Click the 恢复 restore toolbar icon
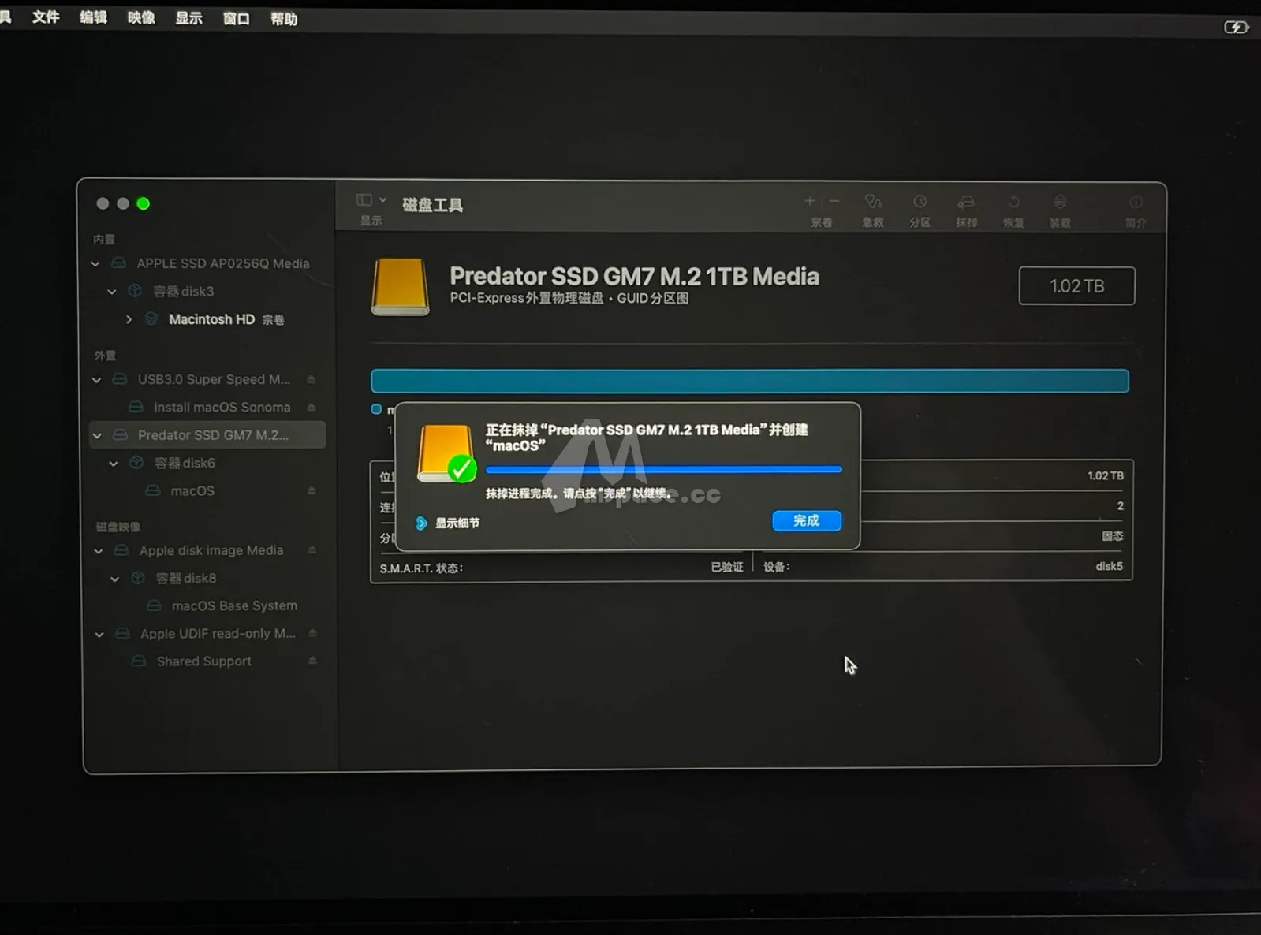This screenshot has height=935, width=1261. [x=1013, y=203]
